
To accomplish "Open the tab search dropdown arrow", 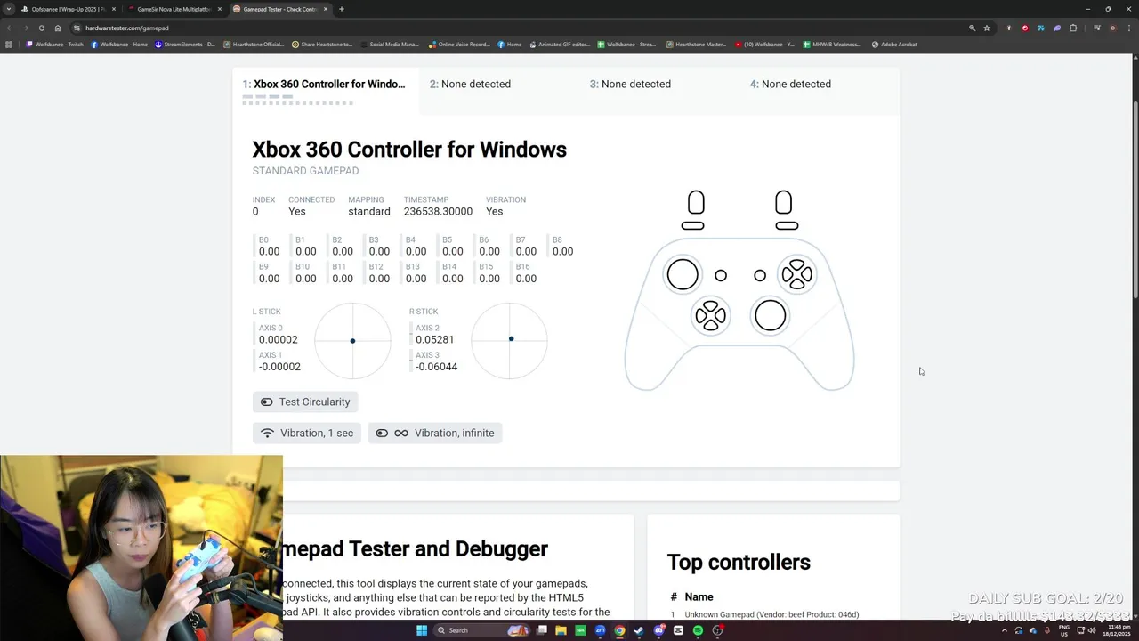I will click(x=9, y=9).
